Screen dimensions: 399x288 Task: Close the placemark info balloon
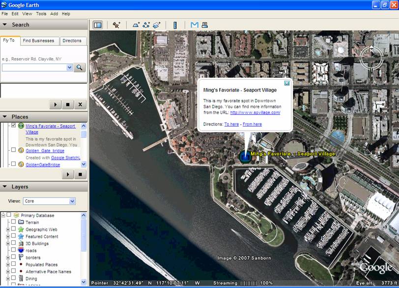click(x=287, y=83)
